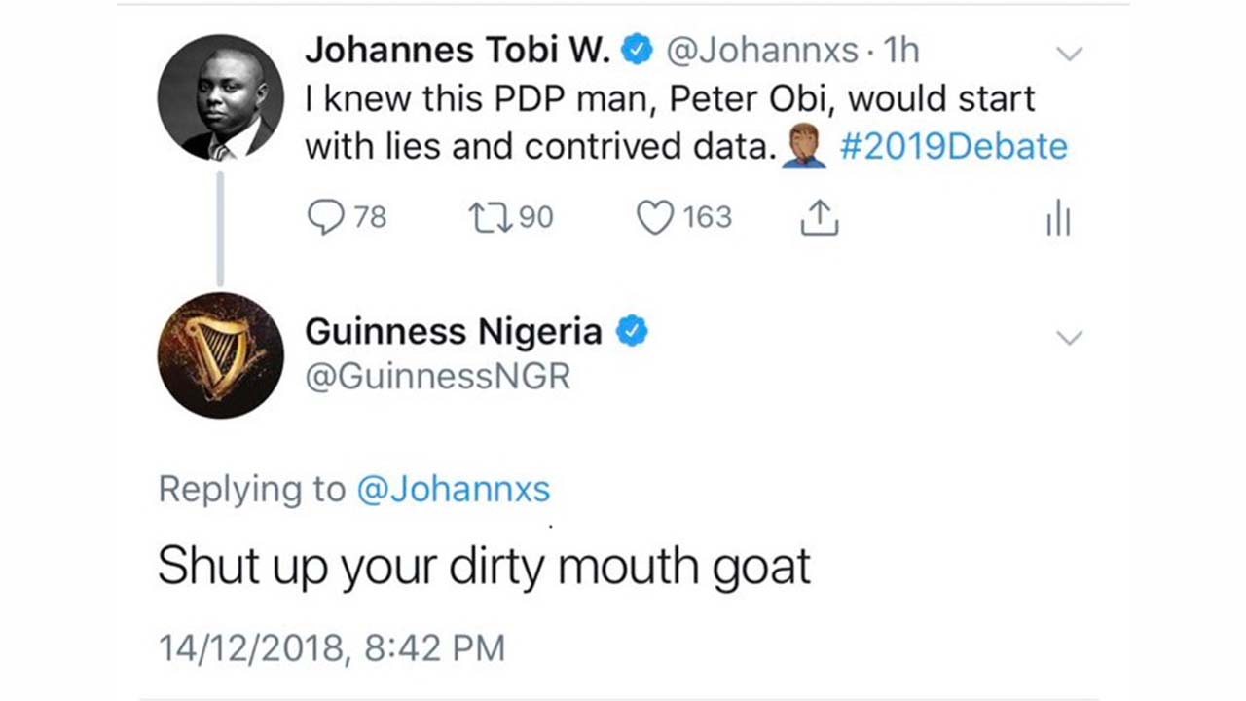This screenshot has width=1246, height=701.
Task: Click Guinness Nigeria's verified badge
Action: (x=633, y=332)
